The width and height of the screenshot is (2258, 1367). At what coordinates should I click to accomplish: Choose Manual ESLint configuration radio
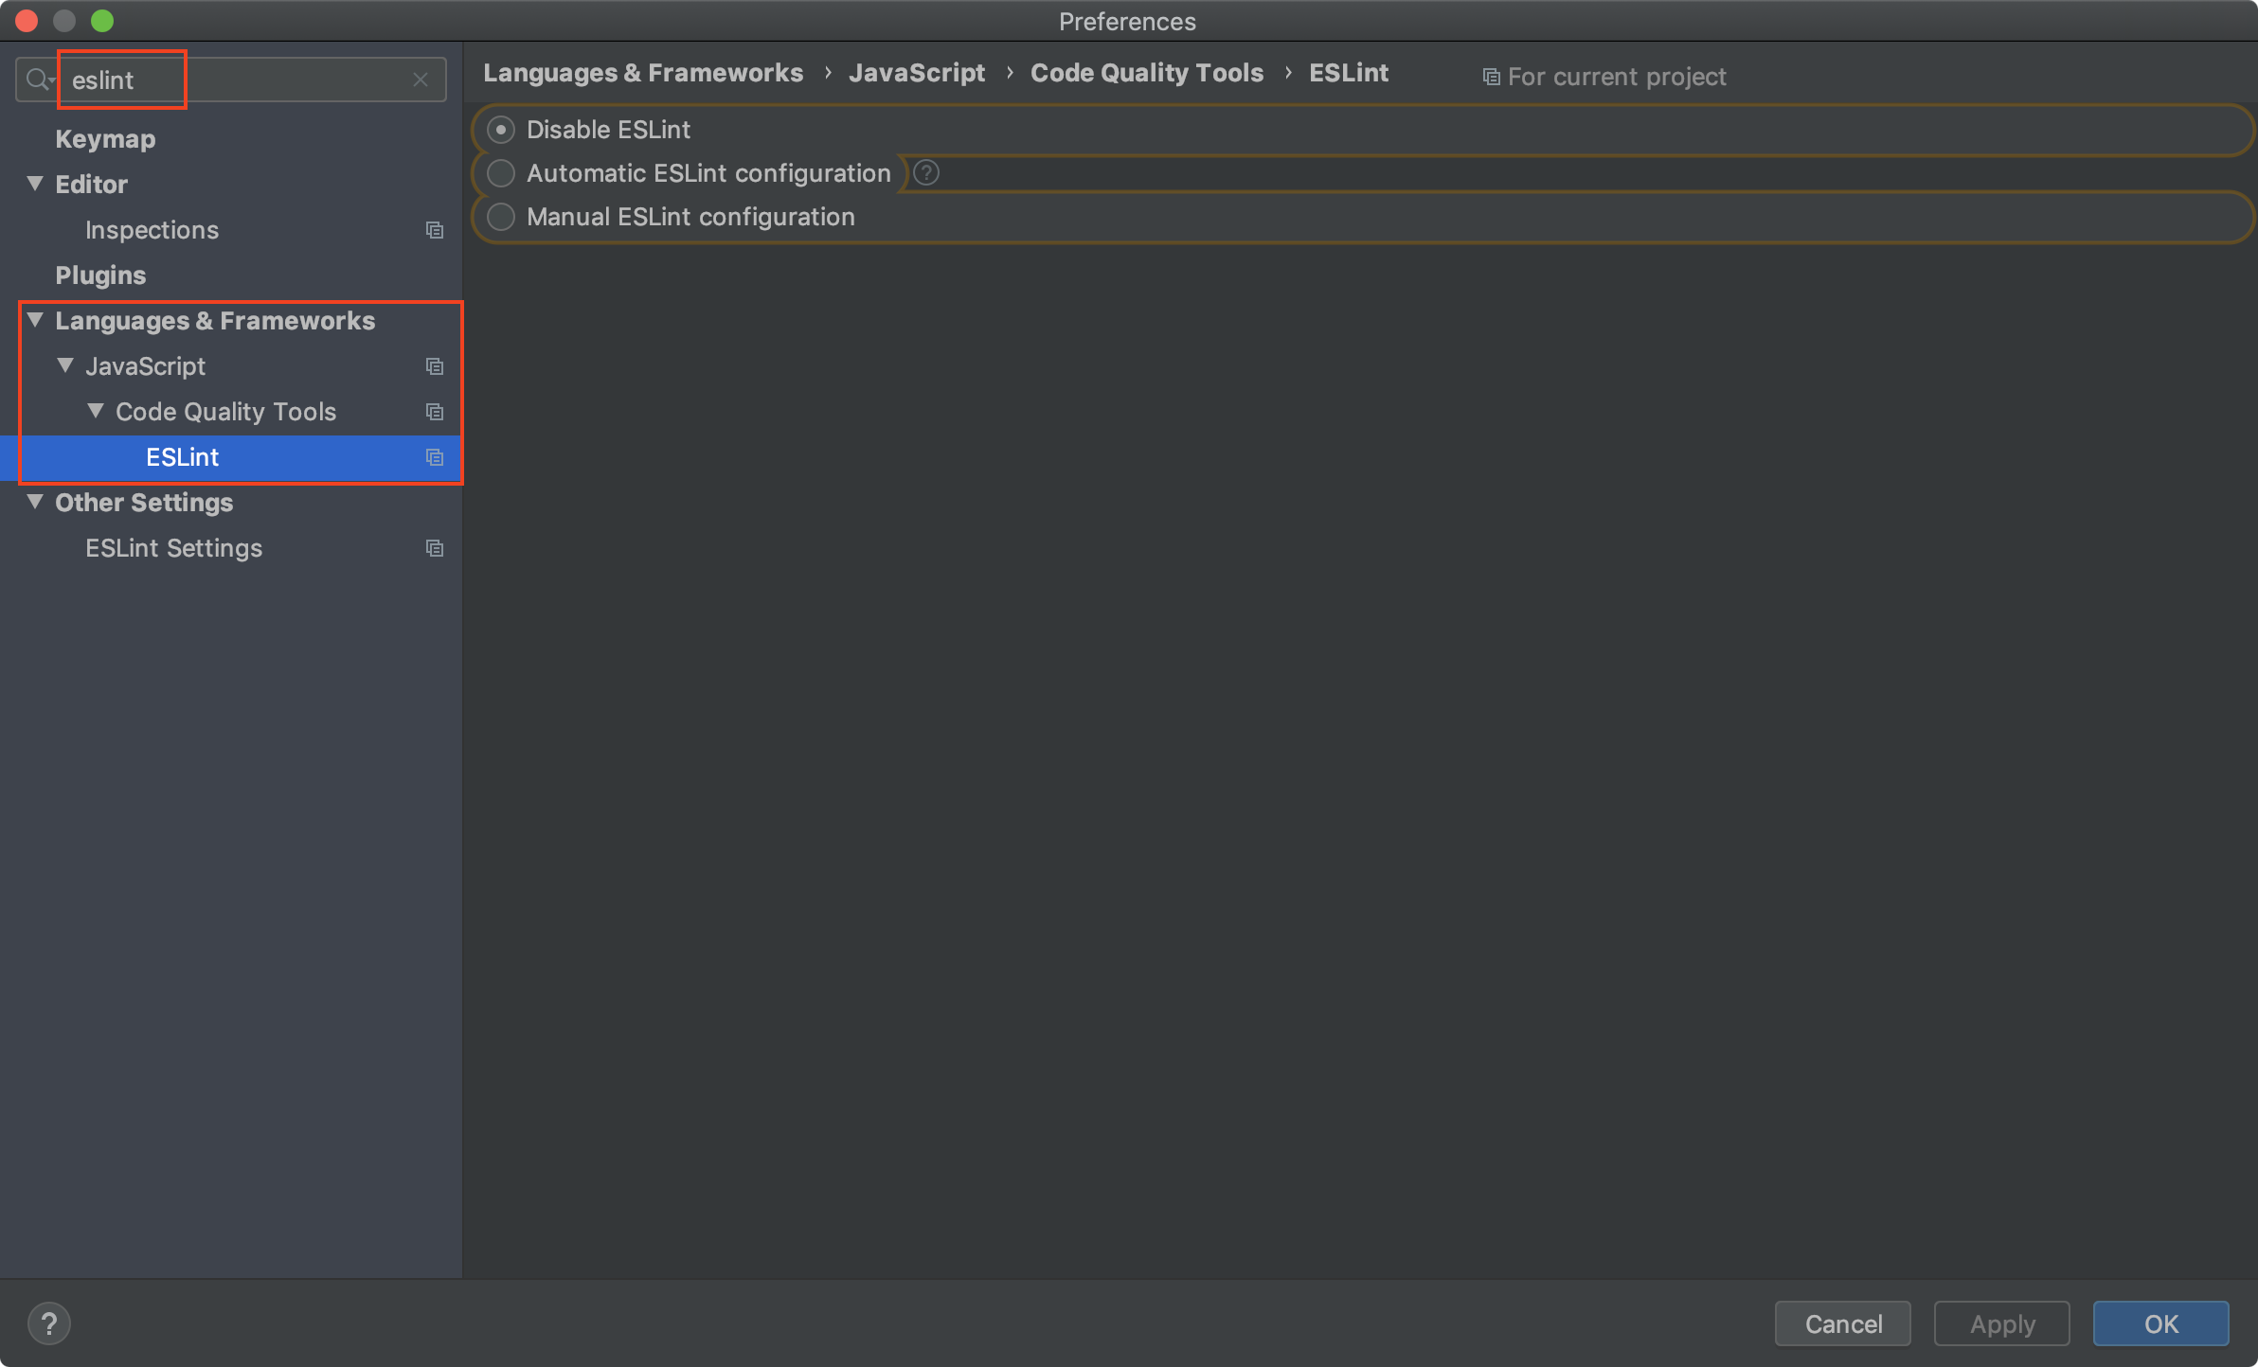pos(501,217)
